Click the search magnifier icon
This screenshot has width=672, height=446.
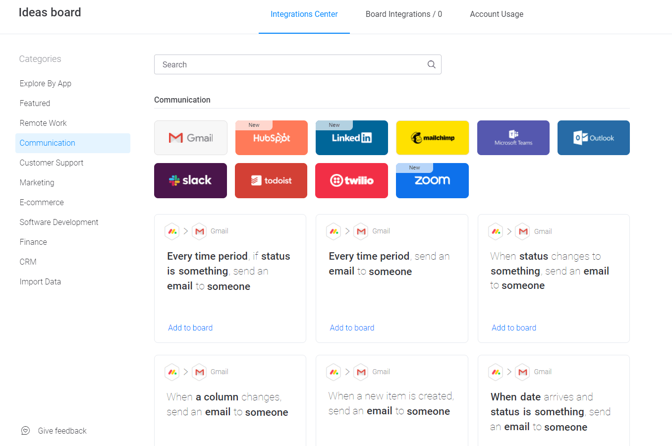tap(432, 64)
